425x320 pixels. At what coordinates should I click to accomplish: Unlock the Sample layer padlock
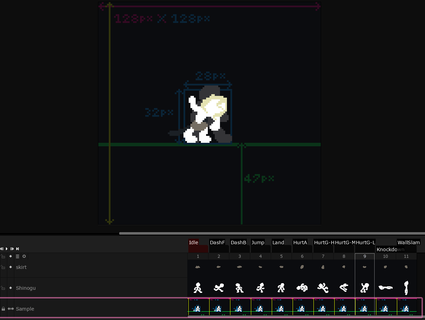click(3, 309)
